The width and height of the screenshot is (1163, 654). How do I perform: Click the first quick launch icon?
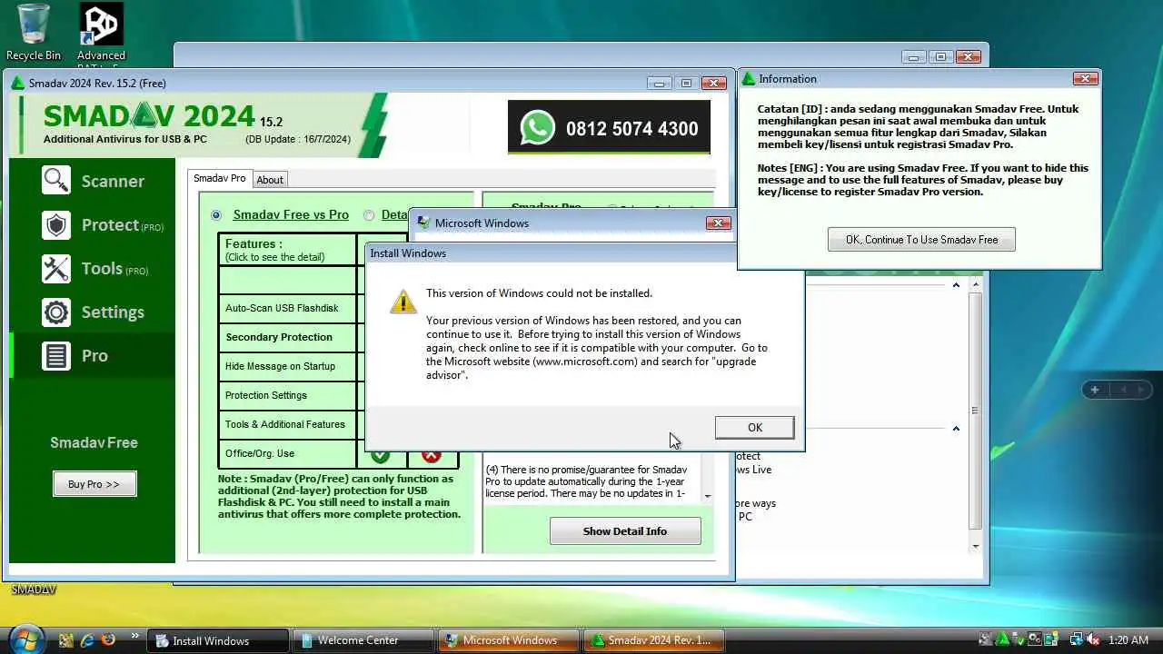[x=65, y=640]
